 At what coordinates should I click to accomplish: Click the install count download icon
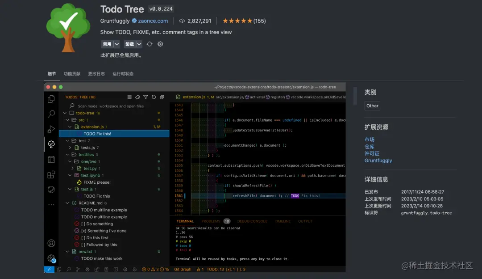pyautogui.click(x=182, y=21)
